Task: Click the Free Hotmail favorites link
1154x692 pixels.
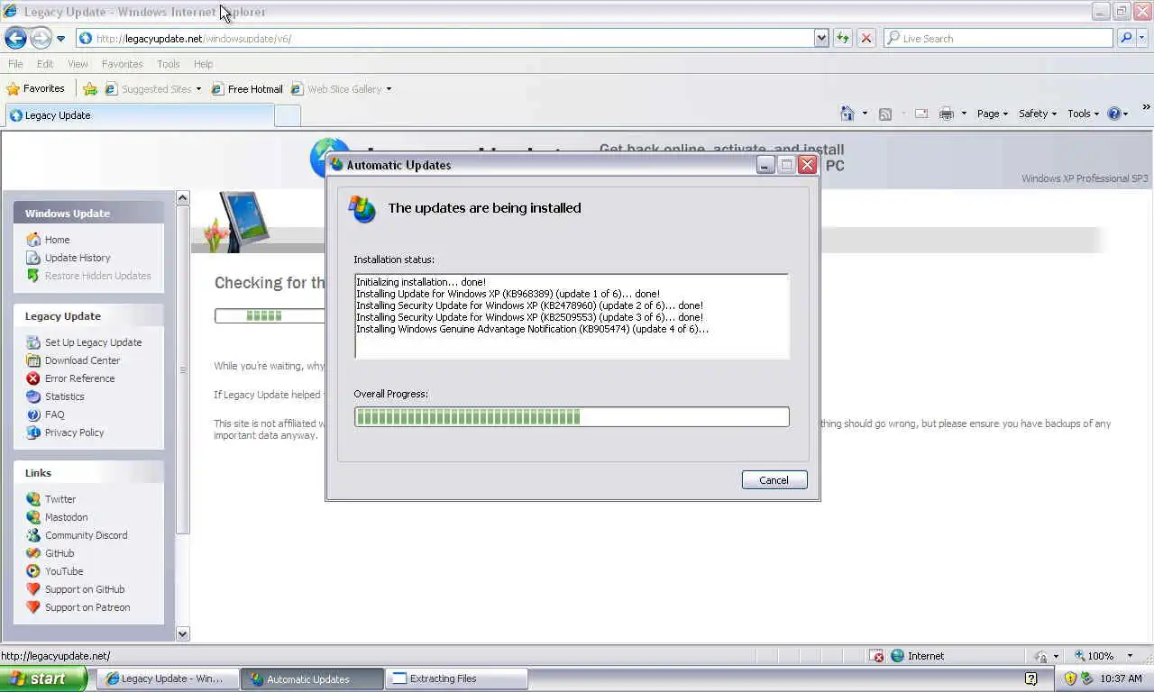Action: click(x=247, y=88)
